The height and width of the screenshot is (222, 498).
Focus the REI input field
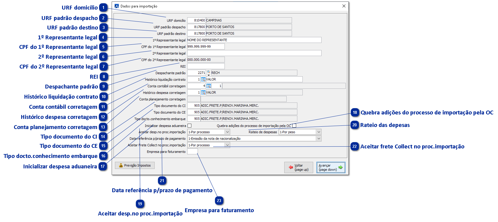[206, 66]
